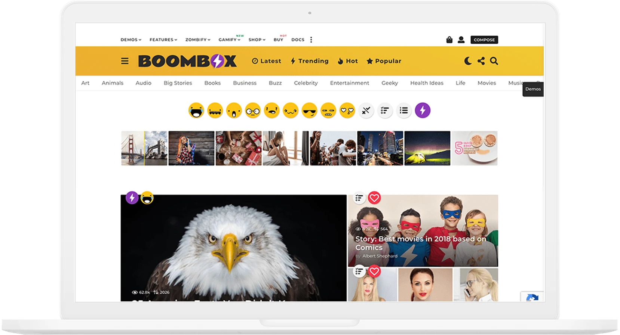Open the Docs menu item
Image resolution: width=620 pixels, height=335 pixels.
point(298,40)
